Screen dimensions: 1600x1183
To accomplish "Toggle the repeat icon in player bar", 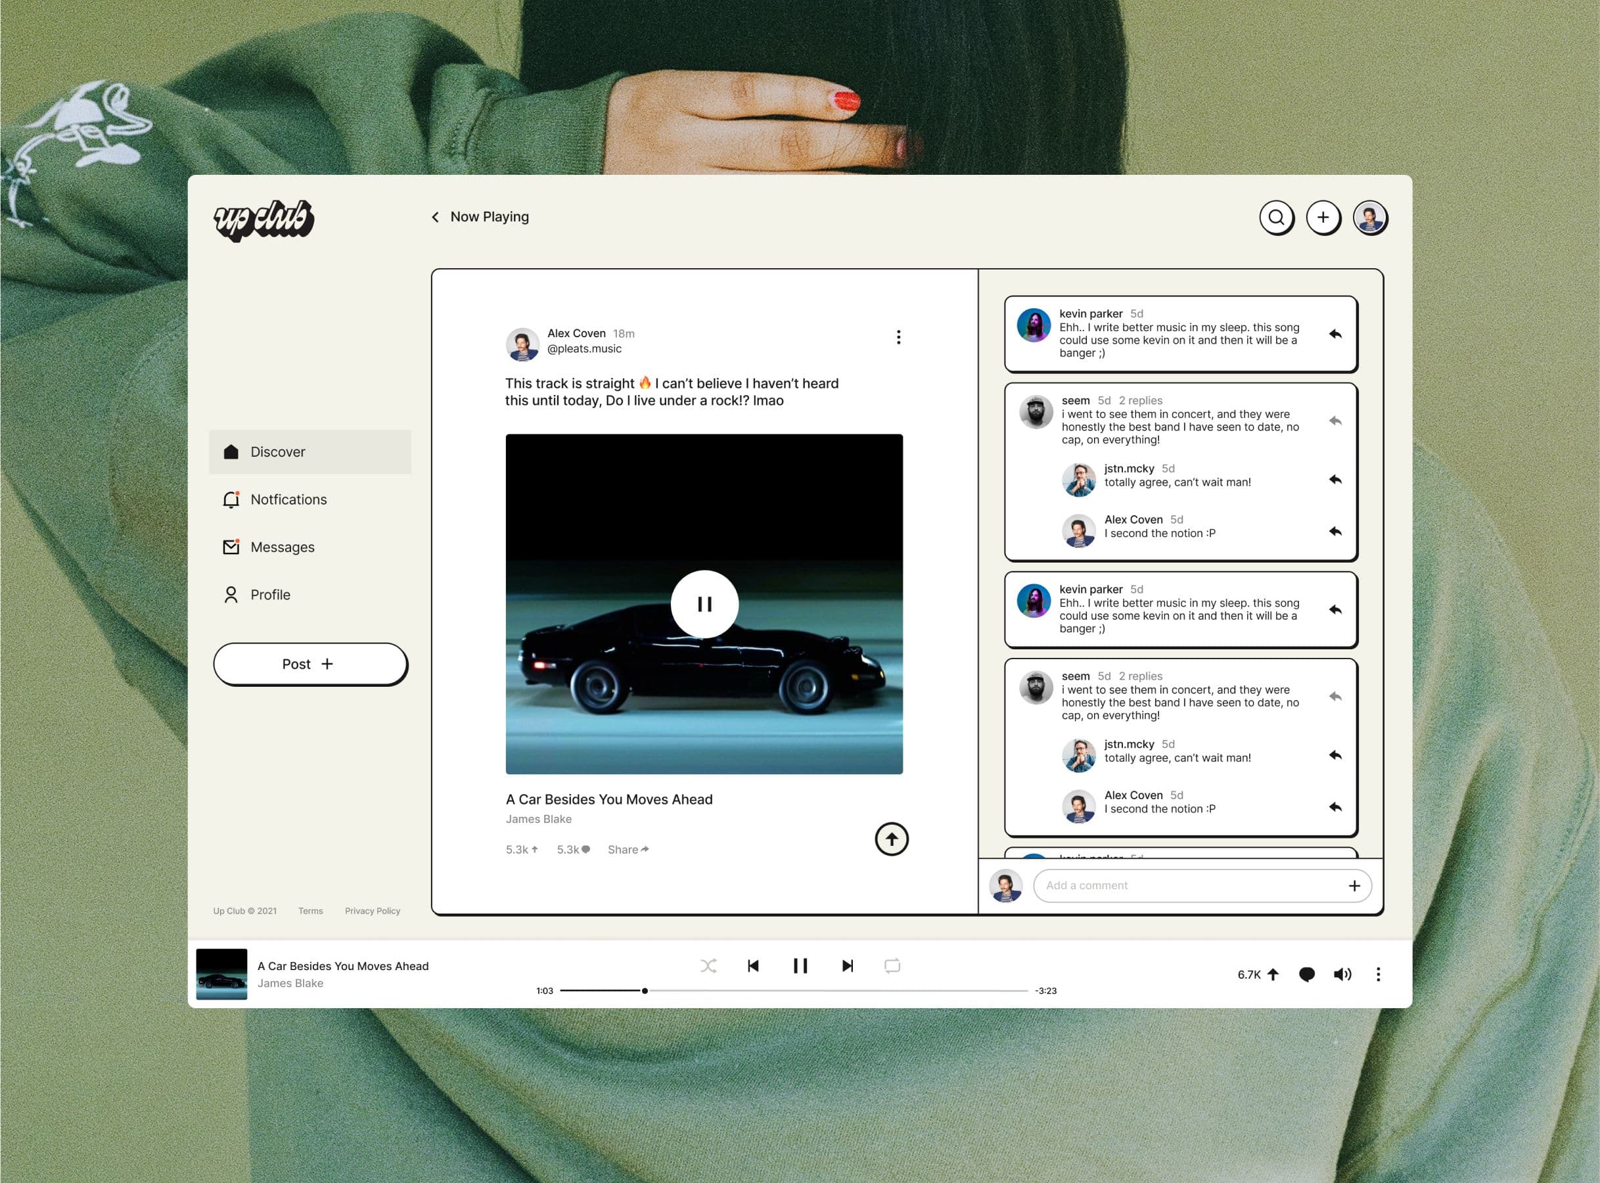I will pyautogui.click(x=892, y=965).
